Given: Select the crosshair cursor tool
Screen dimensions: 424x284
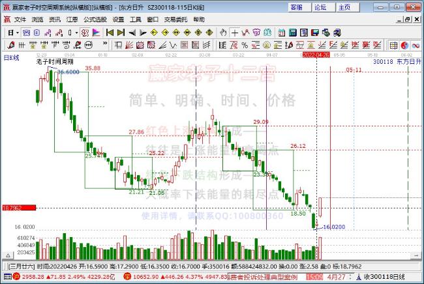Looking at the screenshot, I should coord(235,33).
